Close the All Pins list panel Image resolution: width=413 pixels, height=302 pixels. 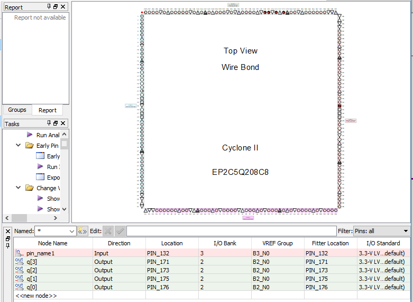click(x=8, y=232)
